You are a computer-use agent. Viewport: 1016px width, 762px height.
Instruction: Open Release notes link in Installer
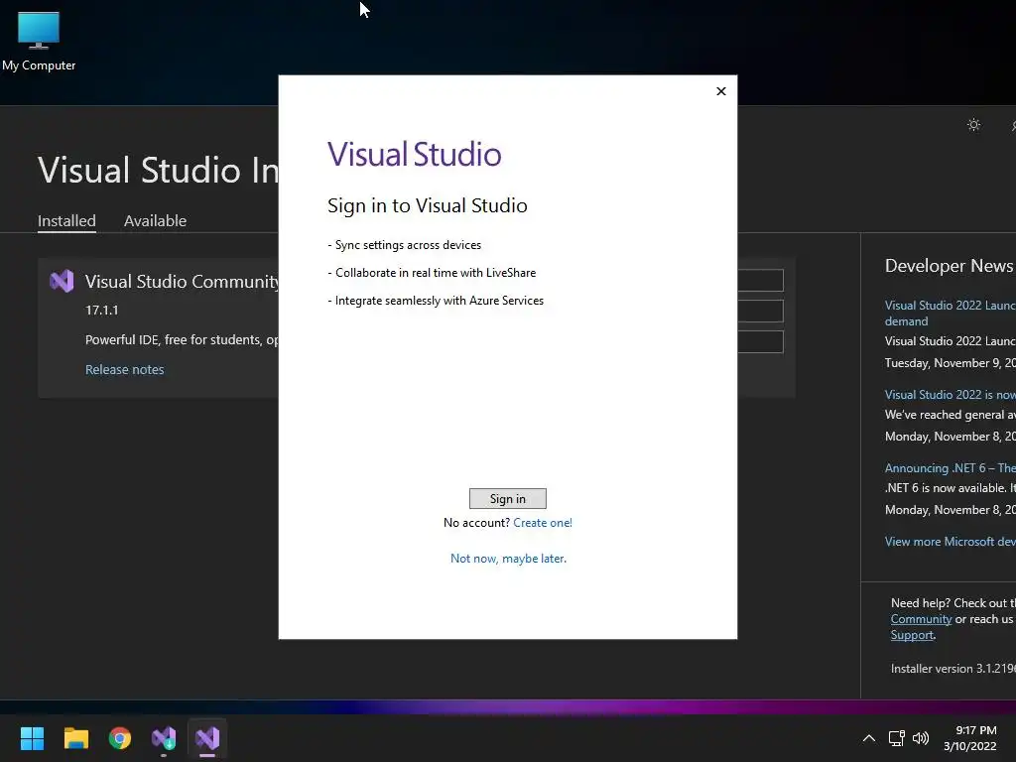point(124,369)
